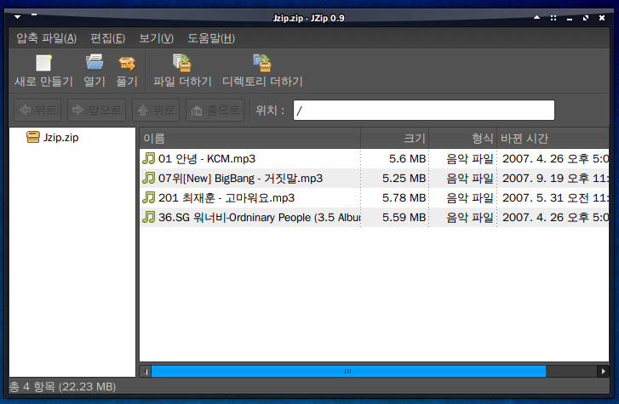Click size cell 5.25 MB
Image resolution: width=619 pixels, height=404 pixels.
click(x=404, y=179)
